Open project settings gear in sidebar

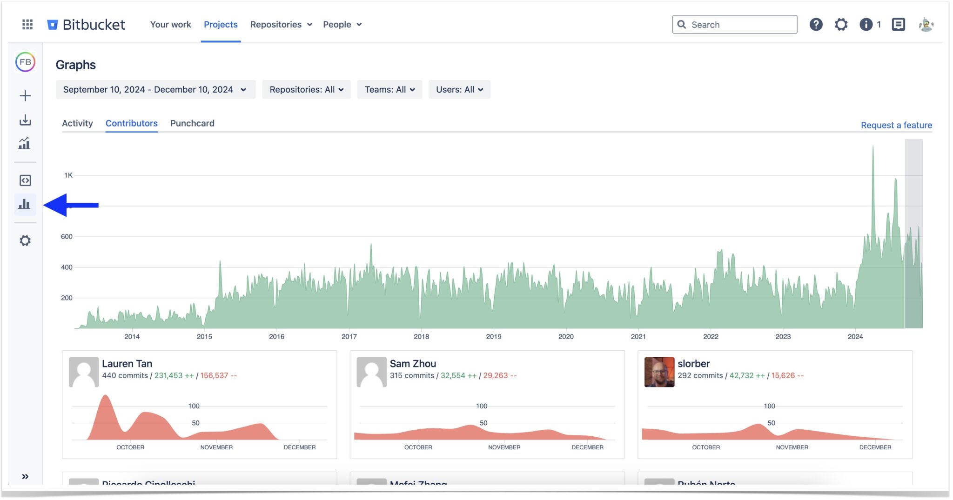coord(25,240)
